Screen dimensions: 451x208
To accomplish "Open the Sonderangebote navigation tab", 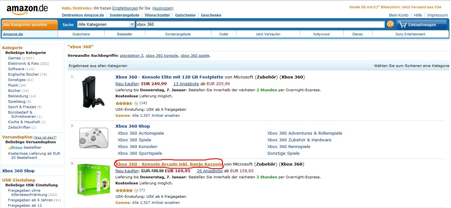I will [x=178, y=34].
